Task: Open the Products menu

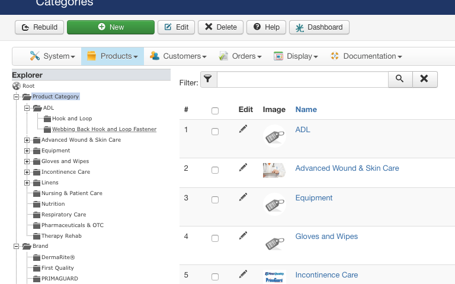Action: (113, 56)
